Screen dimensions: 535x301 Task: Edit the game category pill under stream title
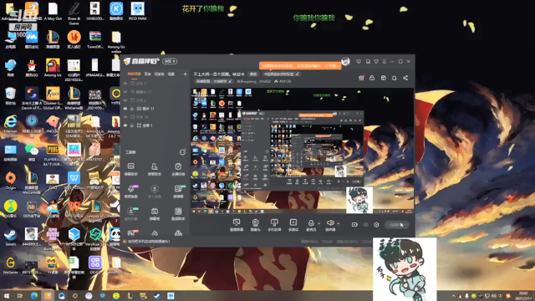coord(214,81)
